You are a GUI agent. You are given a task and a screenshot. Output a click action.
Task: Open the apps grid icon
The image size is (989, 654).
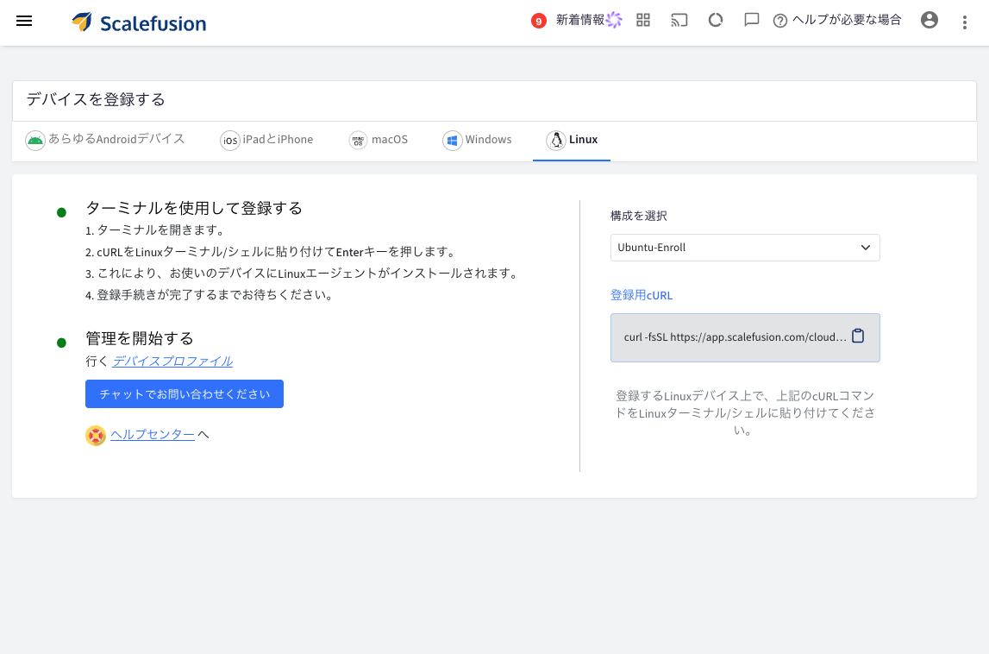click(642, 20)
